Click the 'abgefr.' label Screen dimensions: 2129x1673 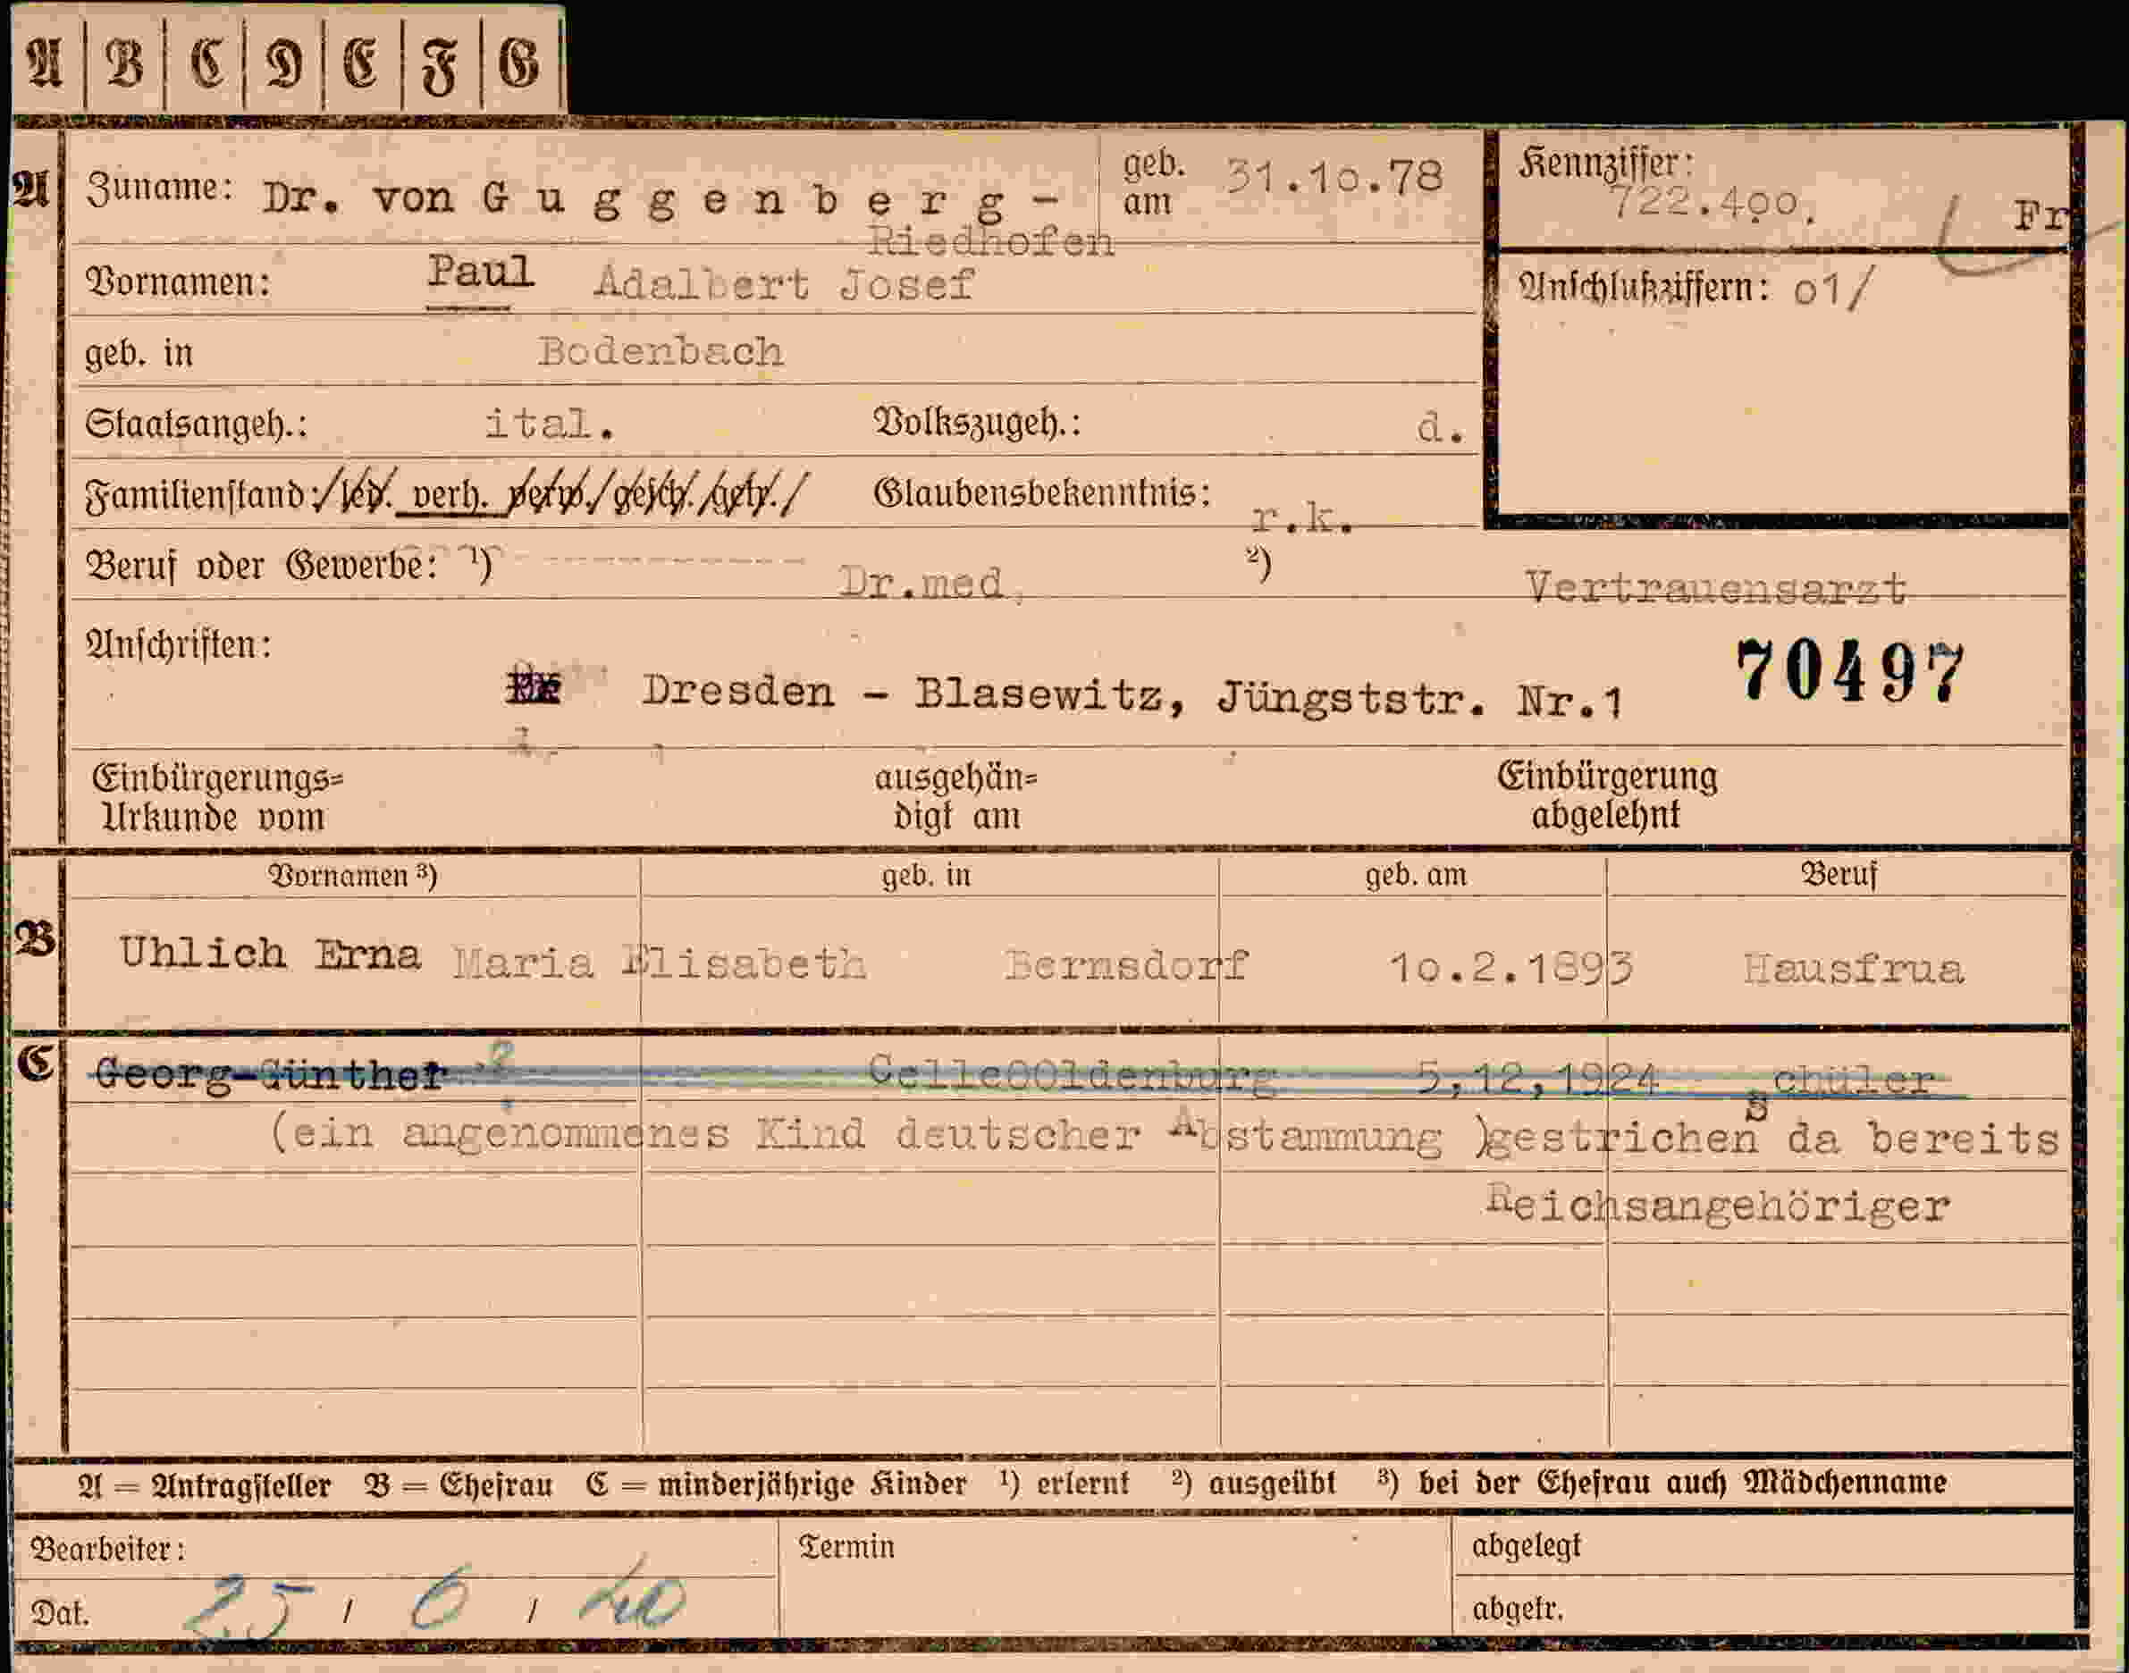(x=1518, y=1609)
